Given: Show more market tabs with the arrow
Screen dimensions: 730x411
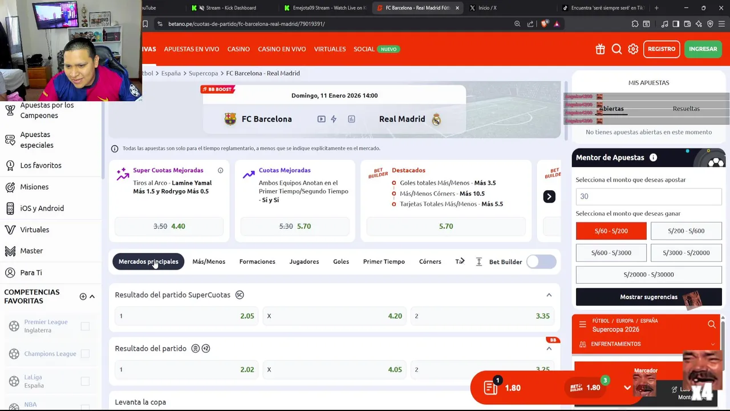Looking at the screenshot, I should [461, 261].
